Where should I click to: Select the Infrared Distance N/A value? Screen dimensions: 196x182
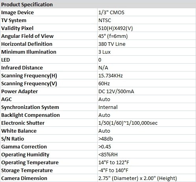pos(103,68)
